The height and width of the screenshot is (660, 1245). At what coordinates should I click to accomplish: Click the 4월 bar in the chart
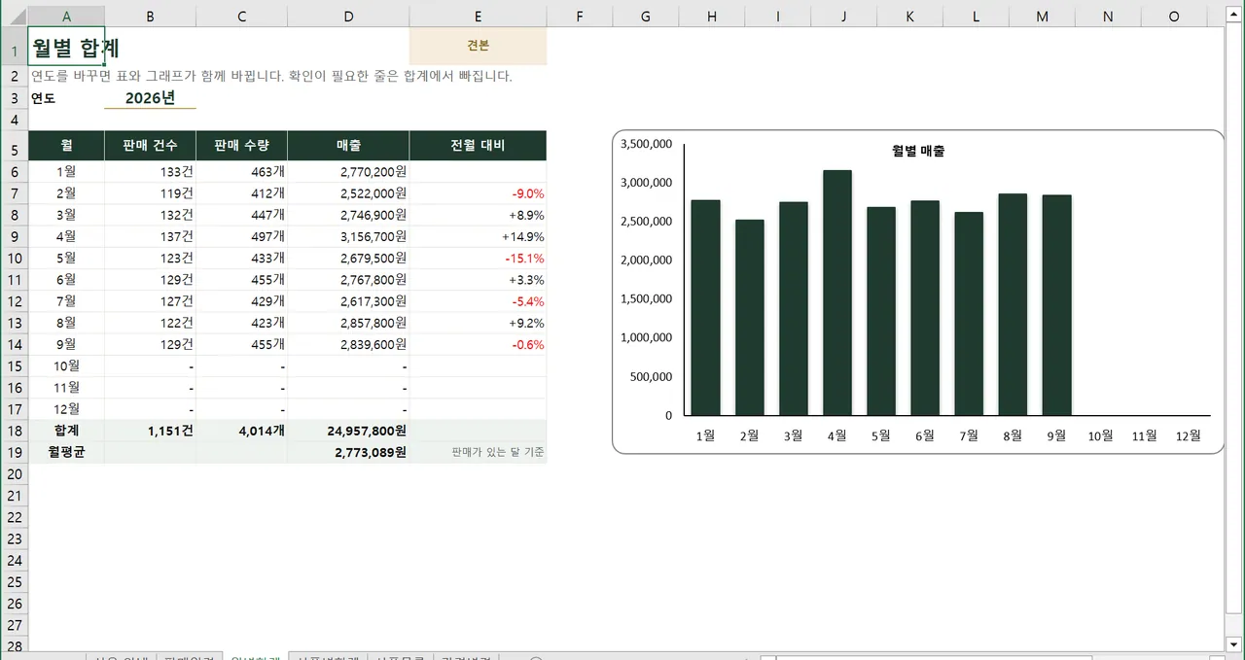(x=837, y=293)
